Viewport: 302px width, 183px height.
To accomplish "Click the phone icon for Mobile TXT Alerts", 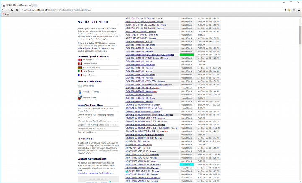I will [80, 92].
